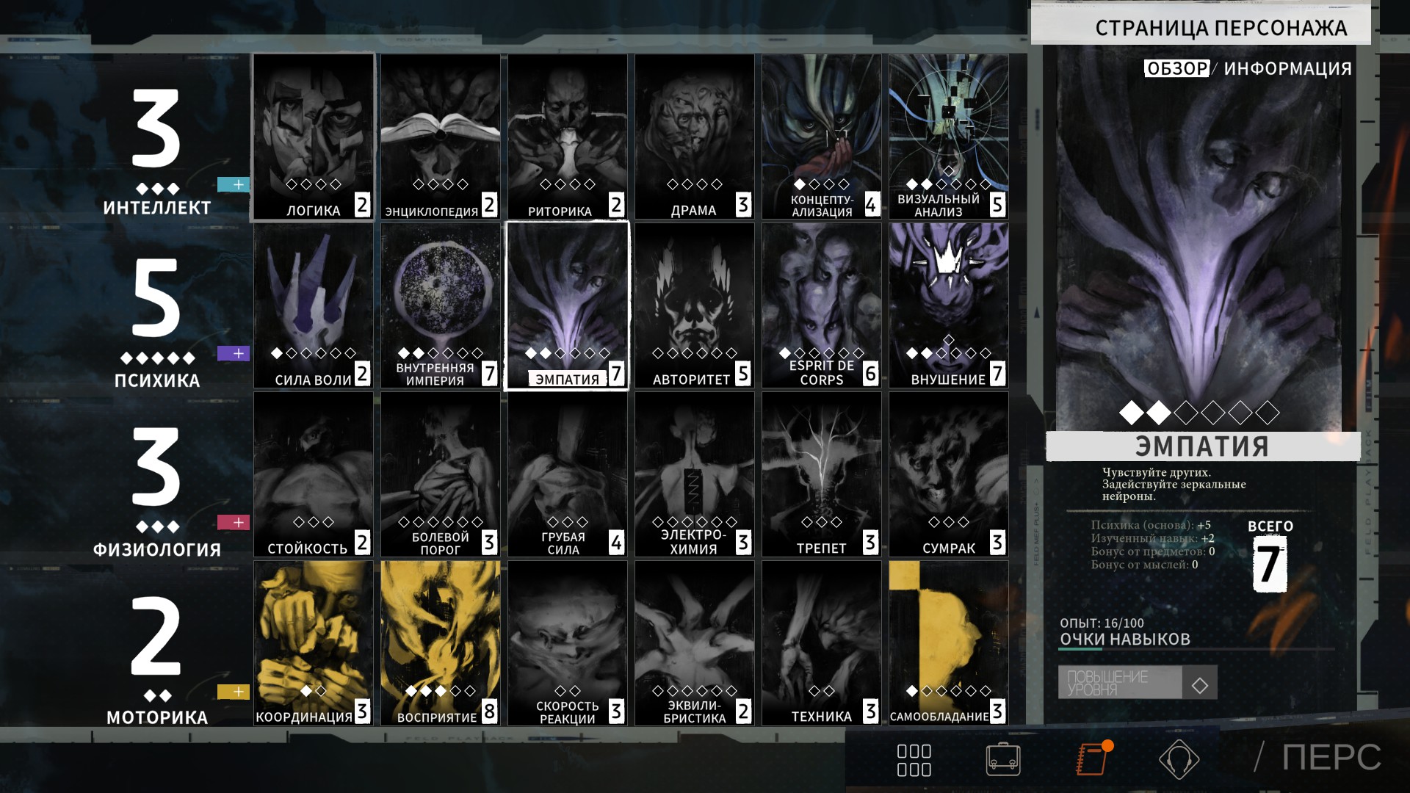Switch to the Обзор tab
Screen dimensions: 1410x793
coord(1176,68)
